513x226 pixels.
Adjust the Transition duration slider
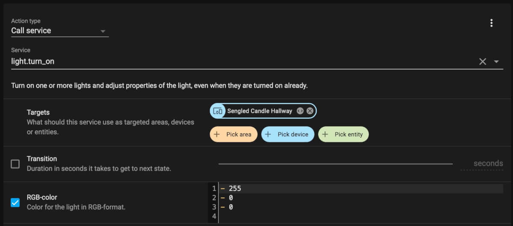pyautogui.click(x=335, y=164)
